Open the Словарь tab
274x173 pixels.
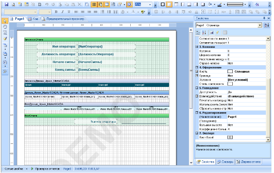point(225,162)
